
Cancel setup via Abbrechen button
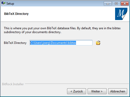click(x=118, y=91)
